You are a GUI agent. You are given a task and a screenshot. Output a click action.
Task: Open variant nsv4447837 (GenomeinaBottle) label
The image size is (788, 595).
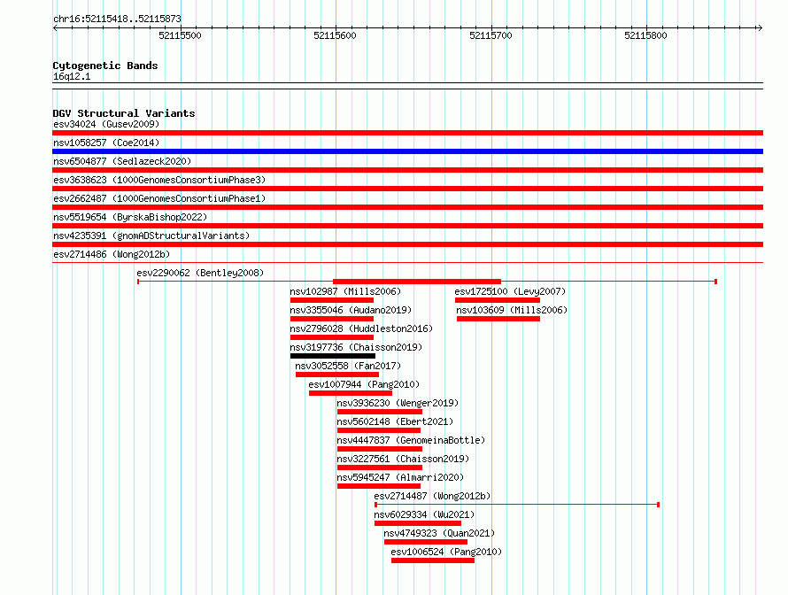point(411,440)
